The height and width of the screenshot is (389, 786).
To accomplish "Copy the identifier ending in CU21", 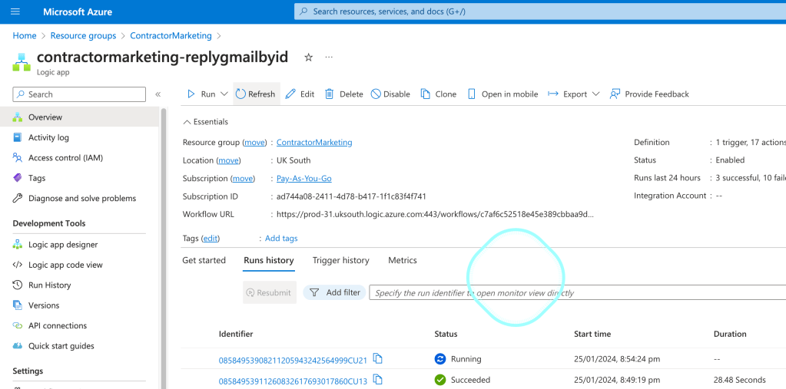I will click(x=378, y=358).
